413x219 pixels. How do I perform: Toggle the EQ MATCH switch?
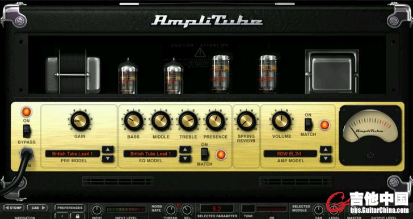tap(205, 154)
